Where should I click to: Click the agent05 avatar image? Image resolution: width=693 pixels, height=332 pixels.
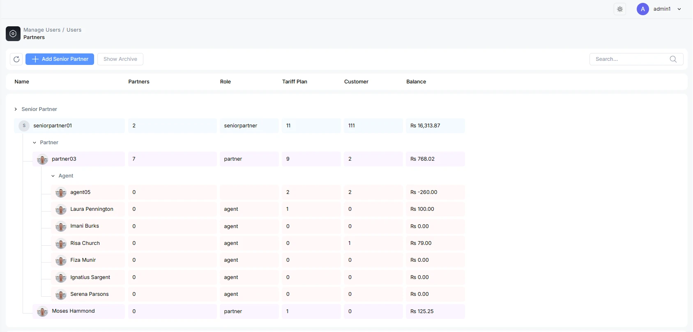(x=61, y=192)
